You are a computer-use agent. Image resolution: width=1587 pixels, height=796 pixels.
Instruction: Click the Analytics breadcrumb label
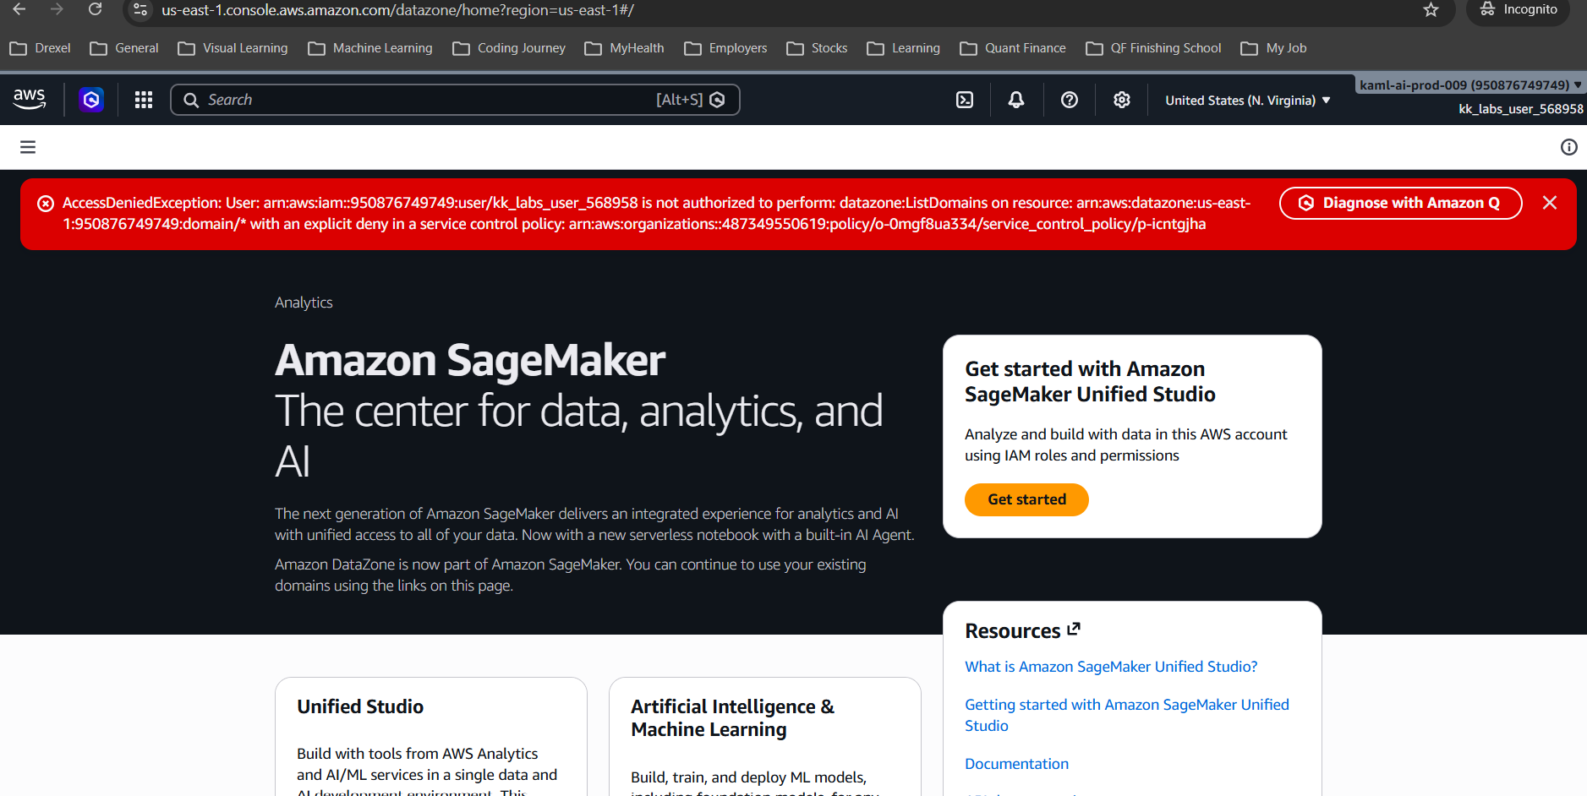[x=304, y=303]
